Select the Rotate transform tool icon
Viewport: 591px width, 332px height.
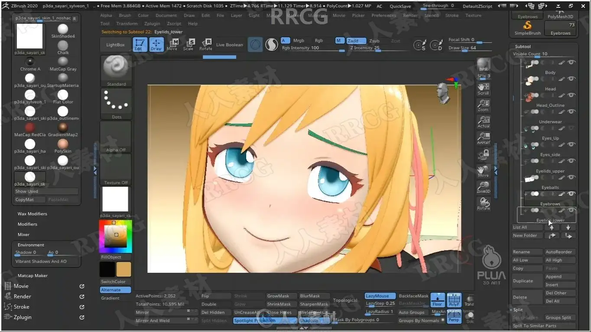point(206,44)
